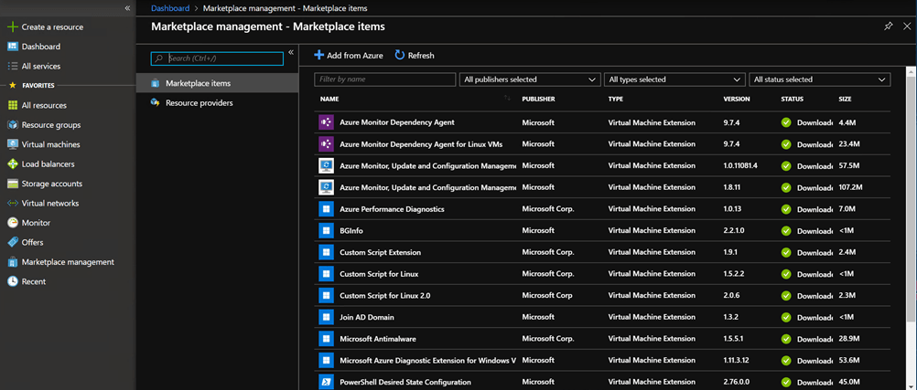
Task: Pin the Marketplace management blade
Action: (x=888, y=26)
